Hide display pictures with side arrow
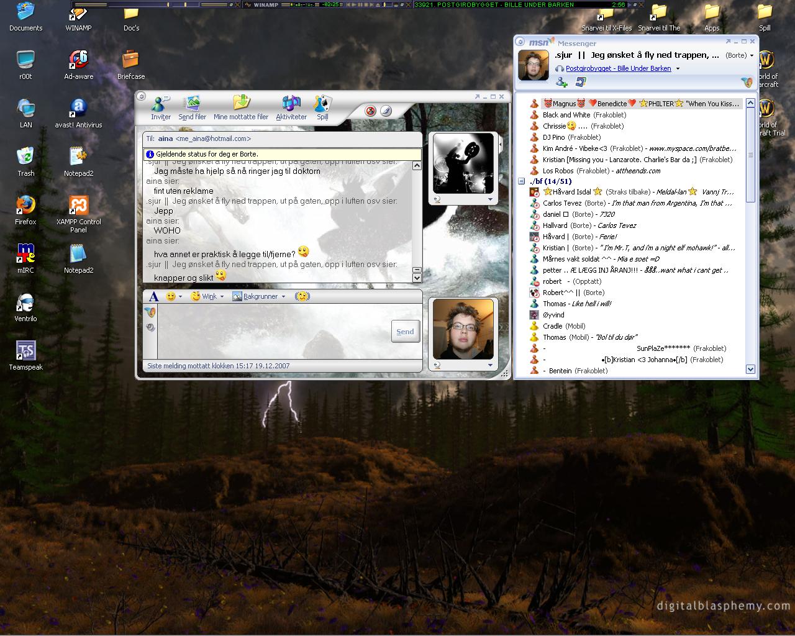This screenshot has height=636, width=795. tap(501, 144)
